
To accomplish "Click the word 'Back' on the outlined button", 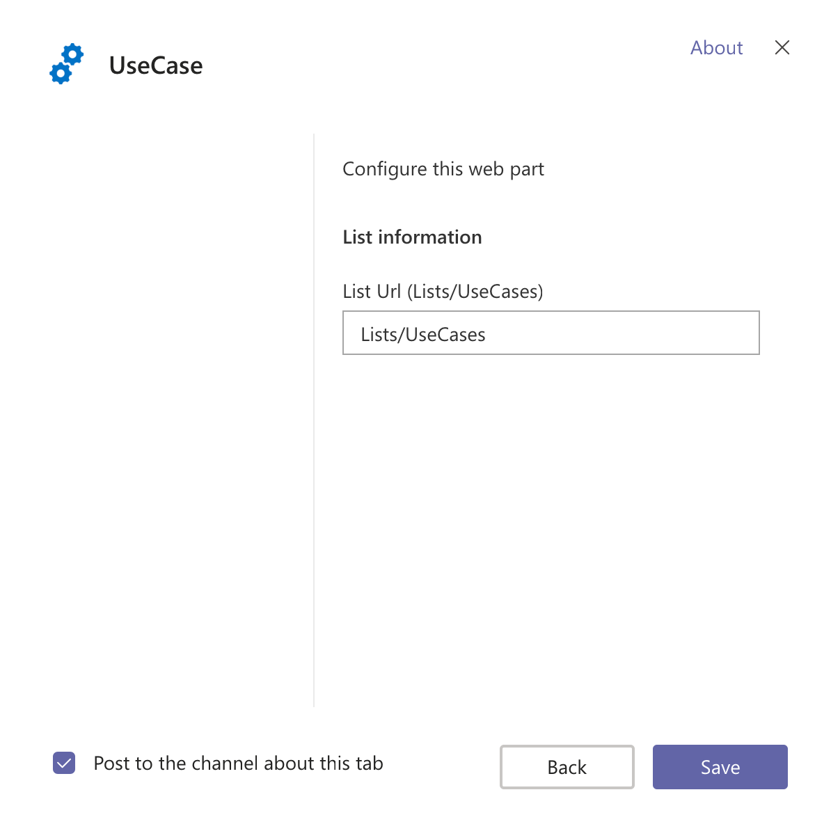I will [567, 768].
